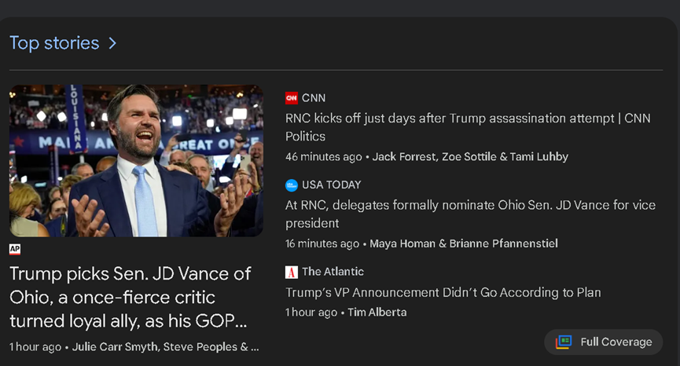Open Trump picks Sen. JD Vance headline
The height and width of the screenshot is (366, 680).
[130, 298]
